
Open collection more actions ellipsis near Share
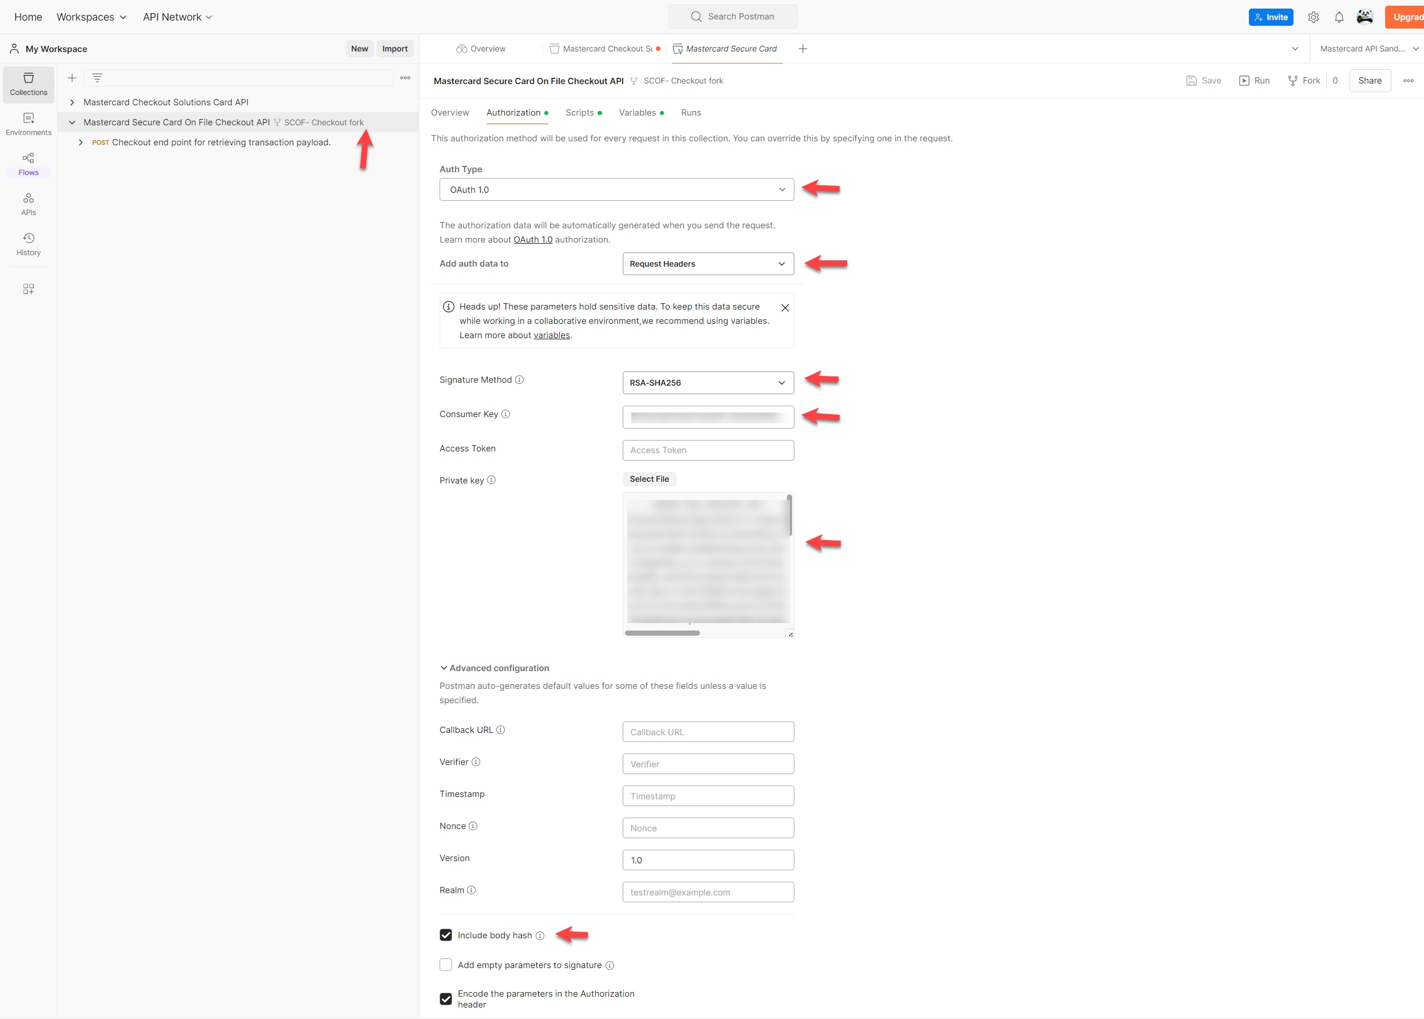pos(1409,81)
